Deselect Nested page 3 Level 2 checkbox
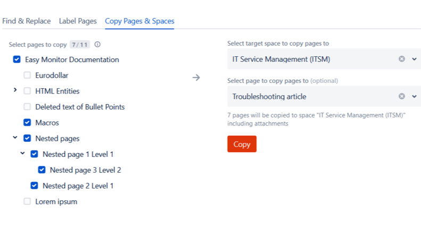 (42, 170)
